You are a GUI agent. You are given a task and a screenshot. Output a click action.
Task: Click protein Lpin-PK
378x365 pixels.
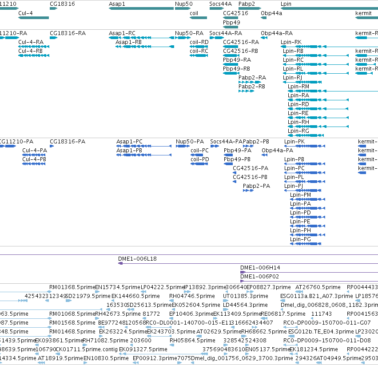point(305,146)
